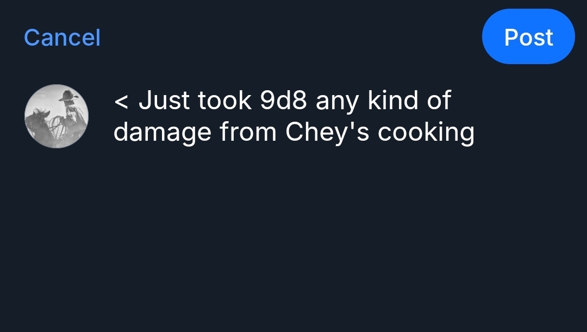
Task: Place cursor on the word "cooking"
Action: (426, 133)
